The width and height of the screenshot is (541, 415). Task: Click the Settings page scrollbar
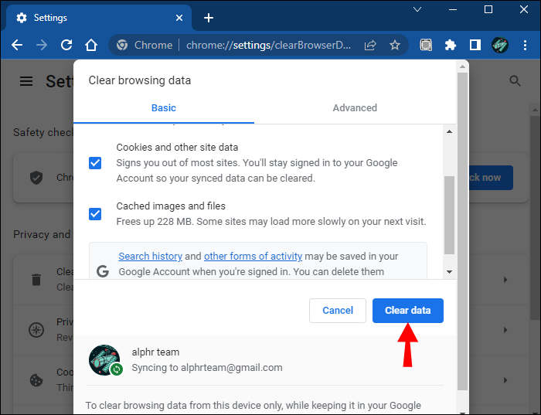pyautogui.click(x=535, y=217)
